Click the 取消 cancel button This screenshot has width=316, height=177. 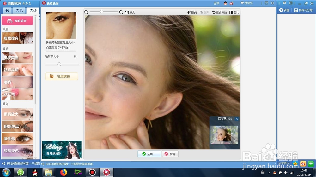170,154
